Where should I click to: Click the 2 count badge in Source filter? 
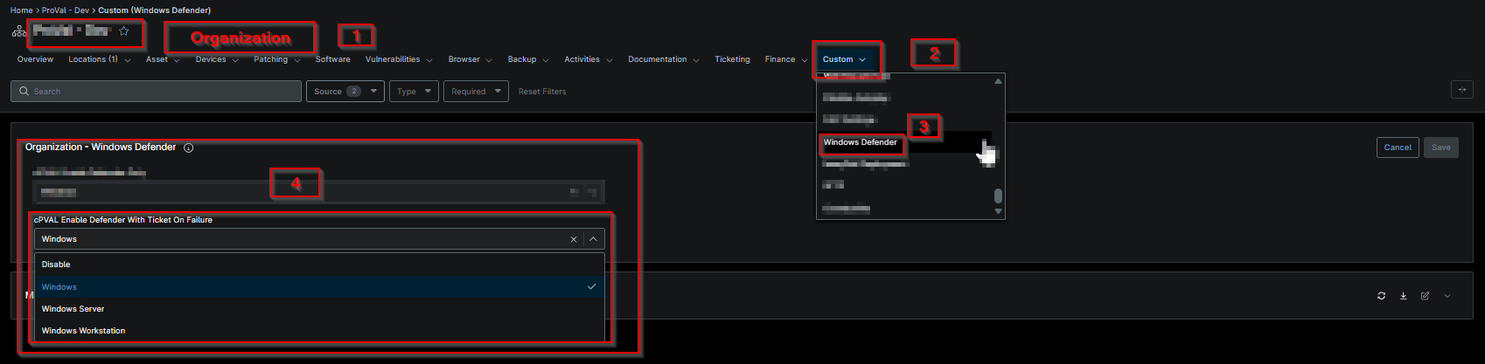[353, 91]
